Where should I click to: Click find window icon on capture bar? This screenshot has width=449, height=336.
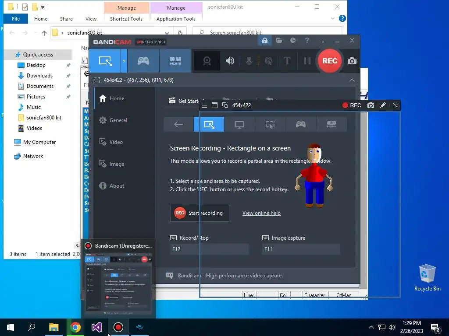225,105
